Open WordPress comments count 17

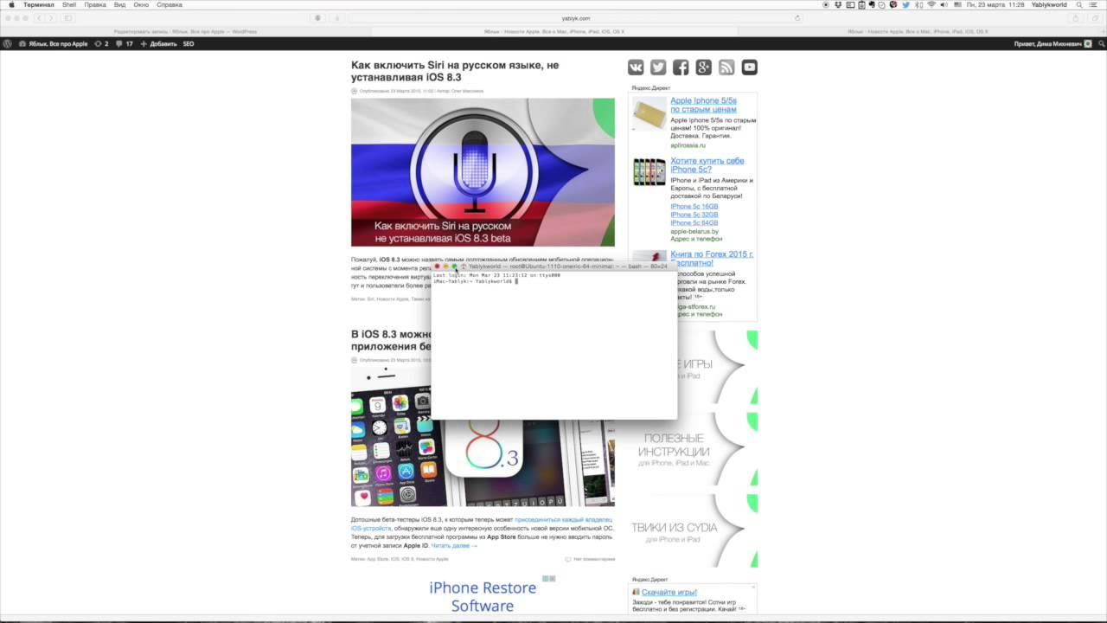[125, 43]
